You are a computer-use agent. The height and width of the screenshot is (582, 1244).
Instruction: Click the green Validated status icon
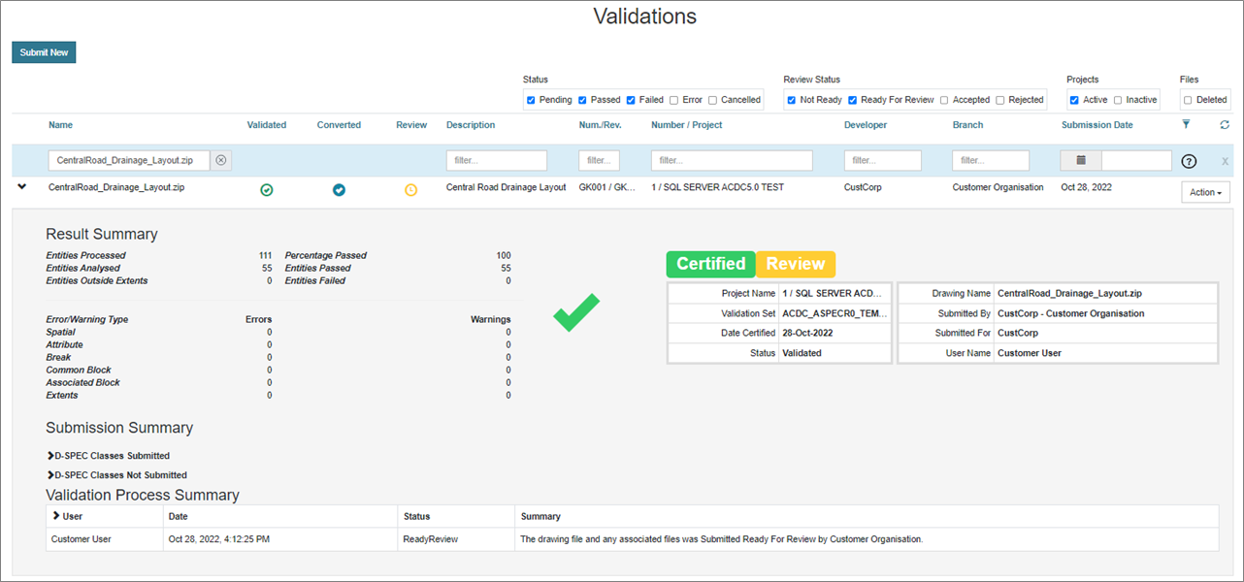pyautogui.click(x=267, y=190)
